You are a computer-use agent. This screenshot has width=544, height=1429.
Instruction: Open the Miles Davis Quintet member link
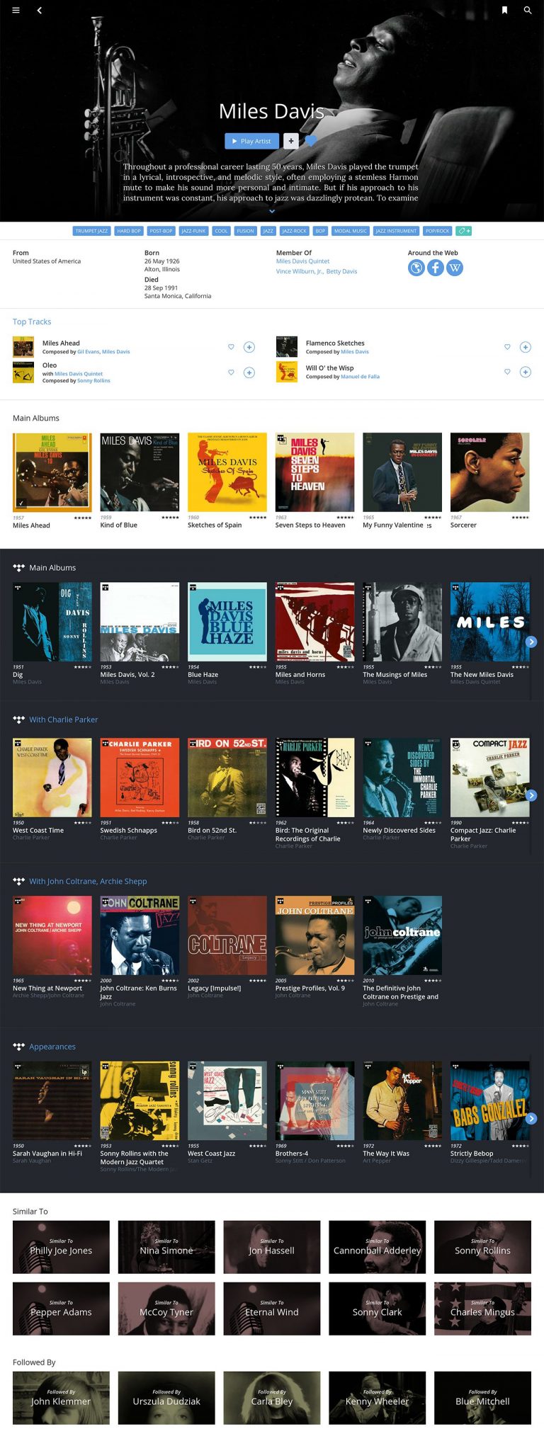coord(302,261)
